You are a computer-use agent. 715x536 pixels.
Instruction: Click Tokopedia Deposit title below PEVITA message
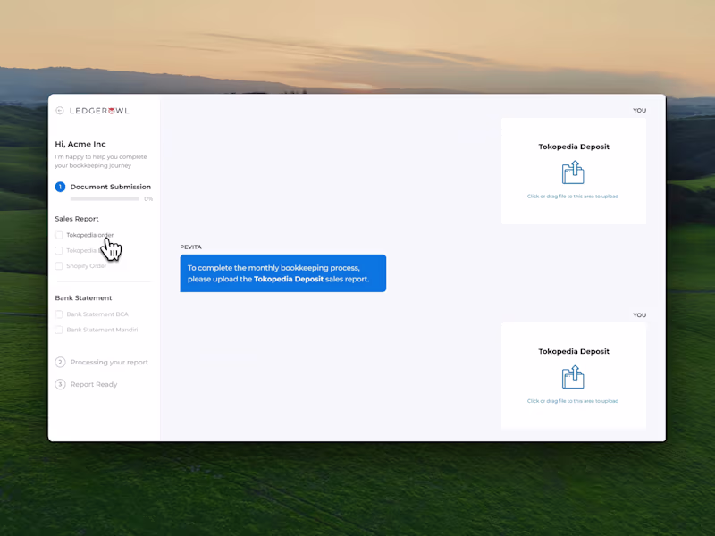(574, 351)
